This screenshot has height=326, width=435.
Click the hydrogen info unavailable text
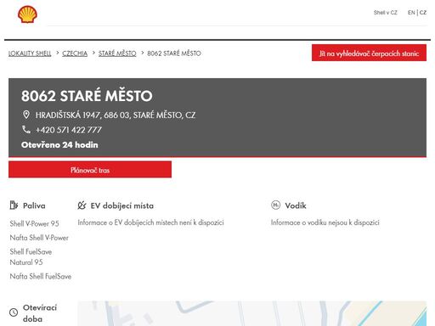tap(325, 222)
